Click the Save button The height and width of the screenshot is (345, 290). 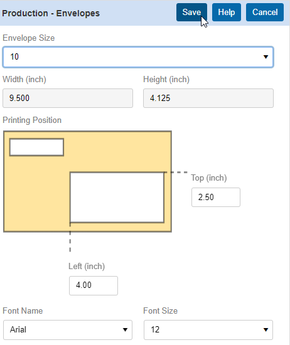pos(191,13)
